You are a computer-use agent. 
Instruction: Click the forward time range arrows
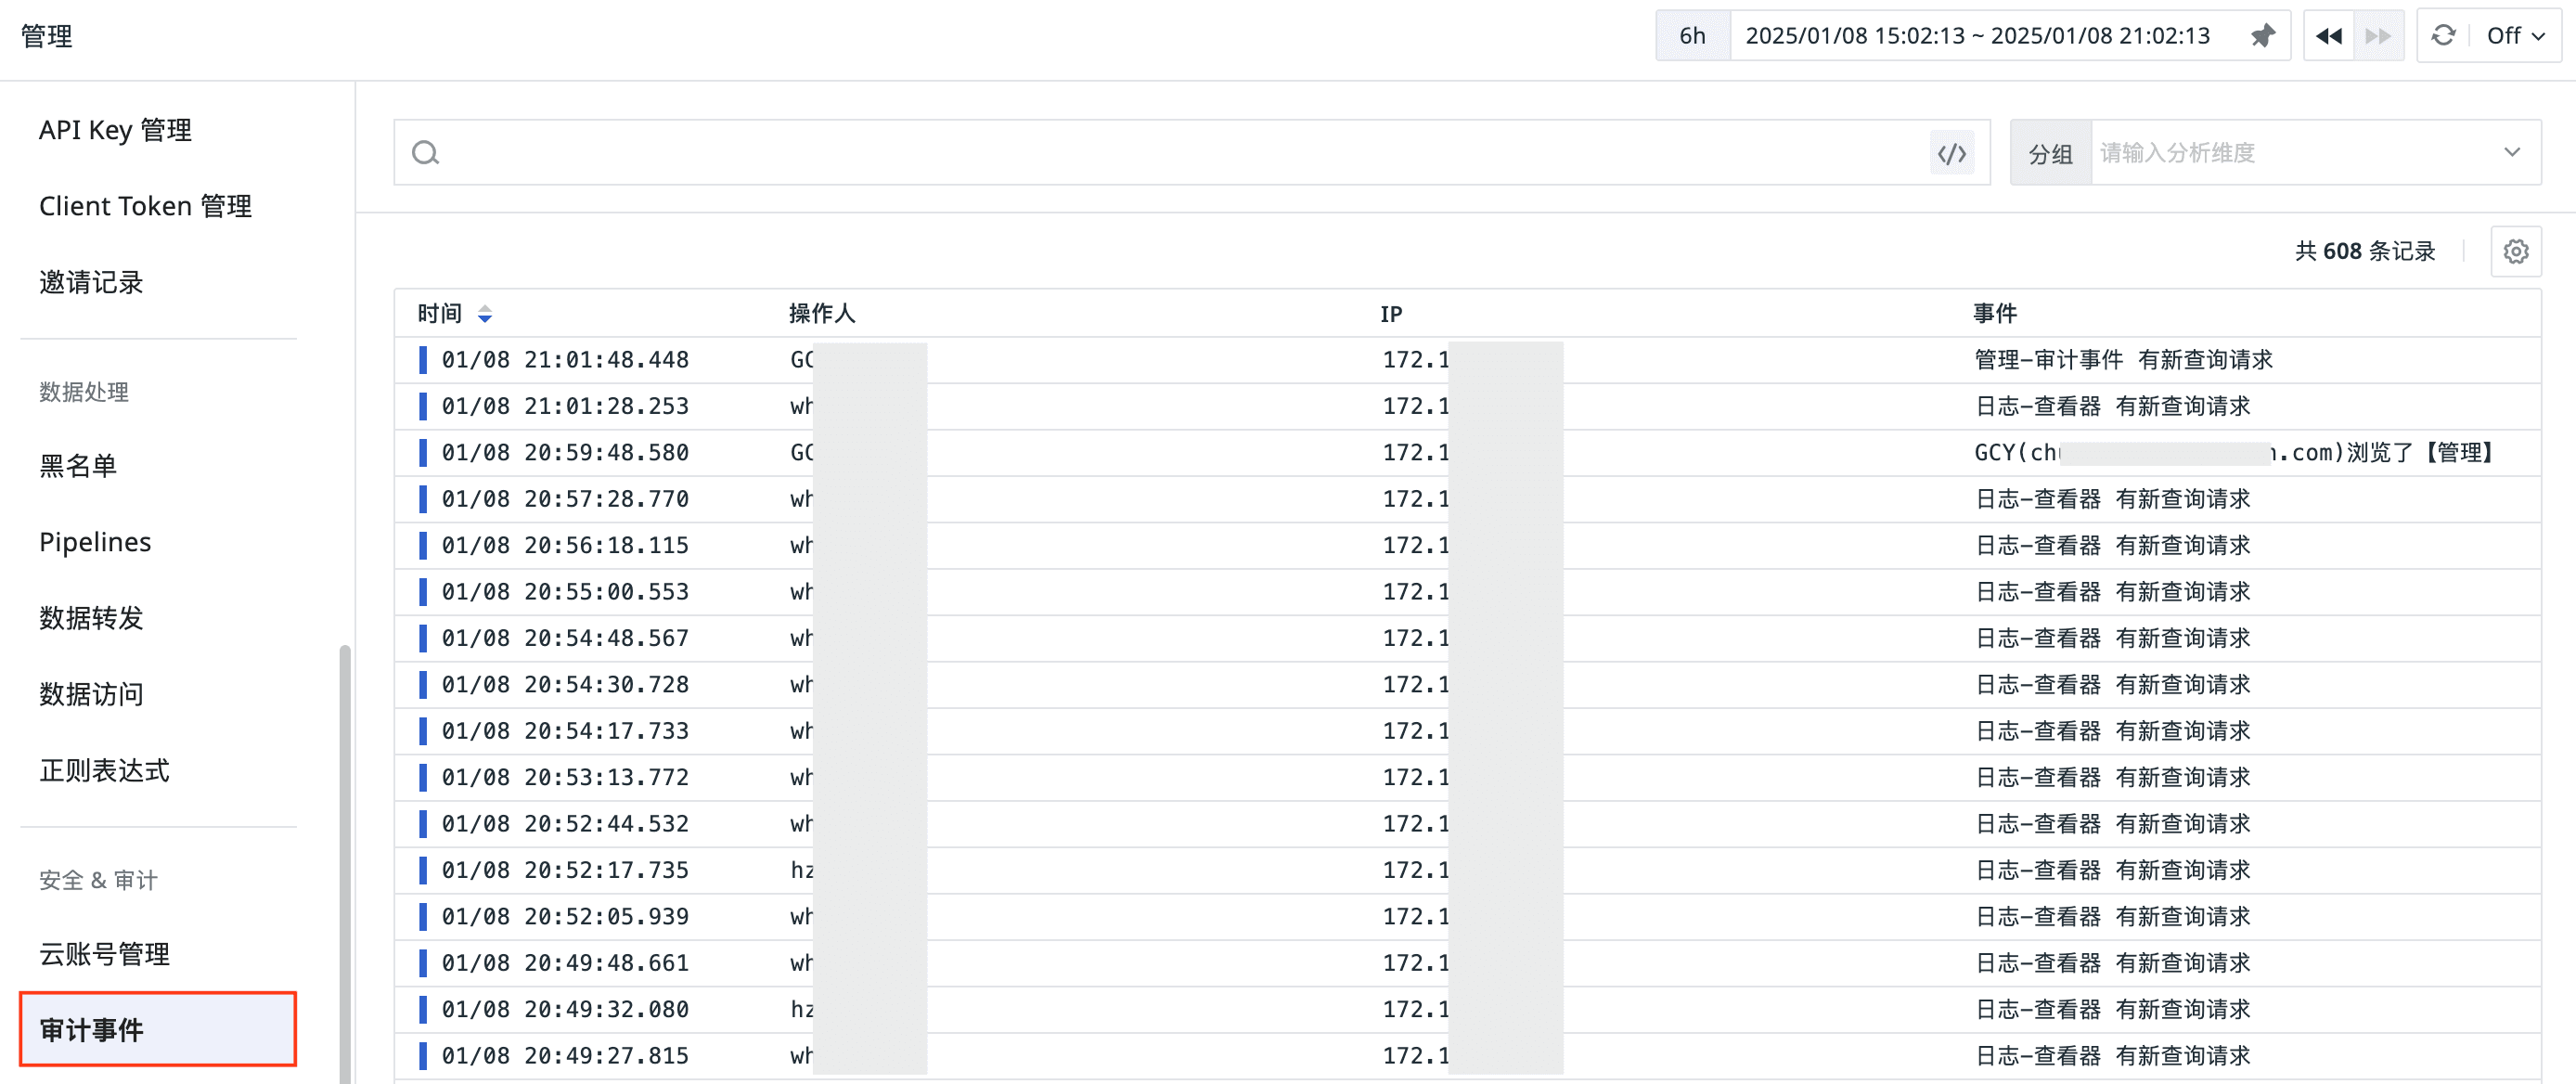coord(2378,36)
